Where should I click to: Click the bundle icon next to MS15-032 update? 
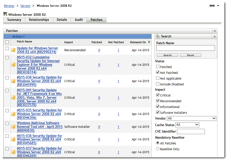[x=13, y=65]
